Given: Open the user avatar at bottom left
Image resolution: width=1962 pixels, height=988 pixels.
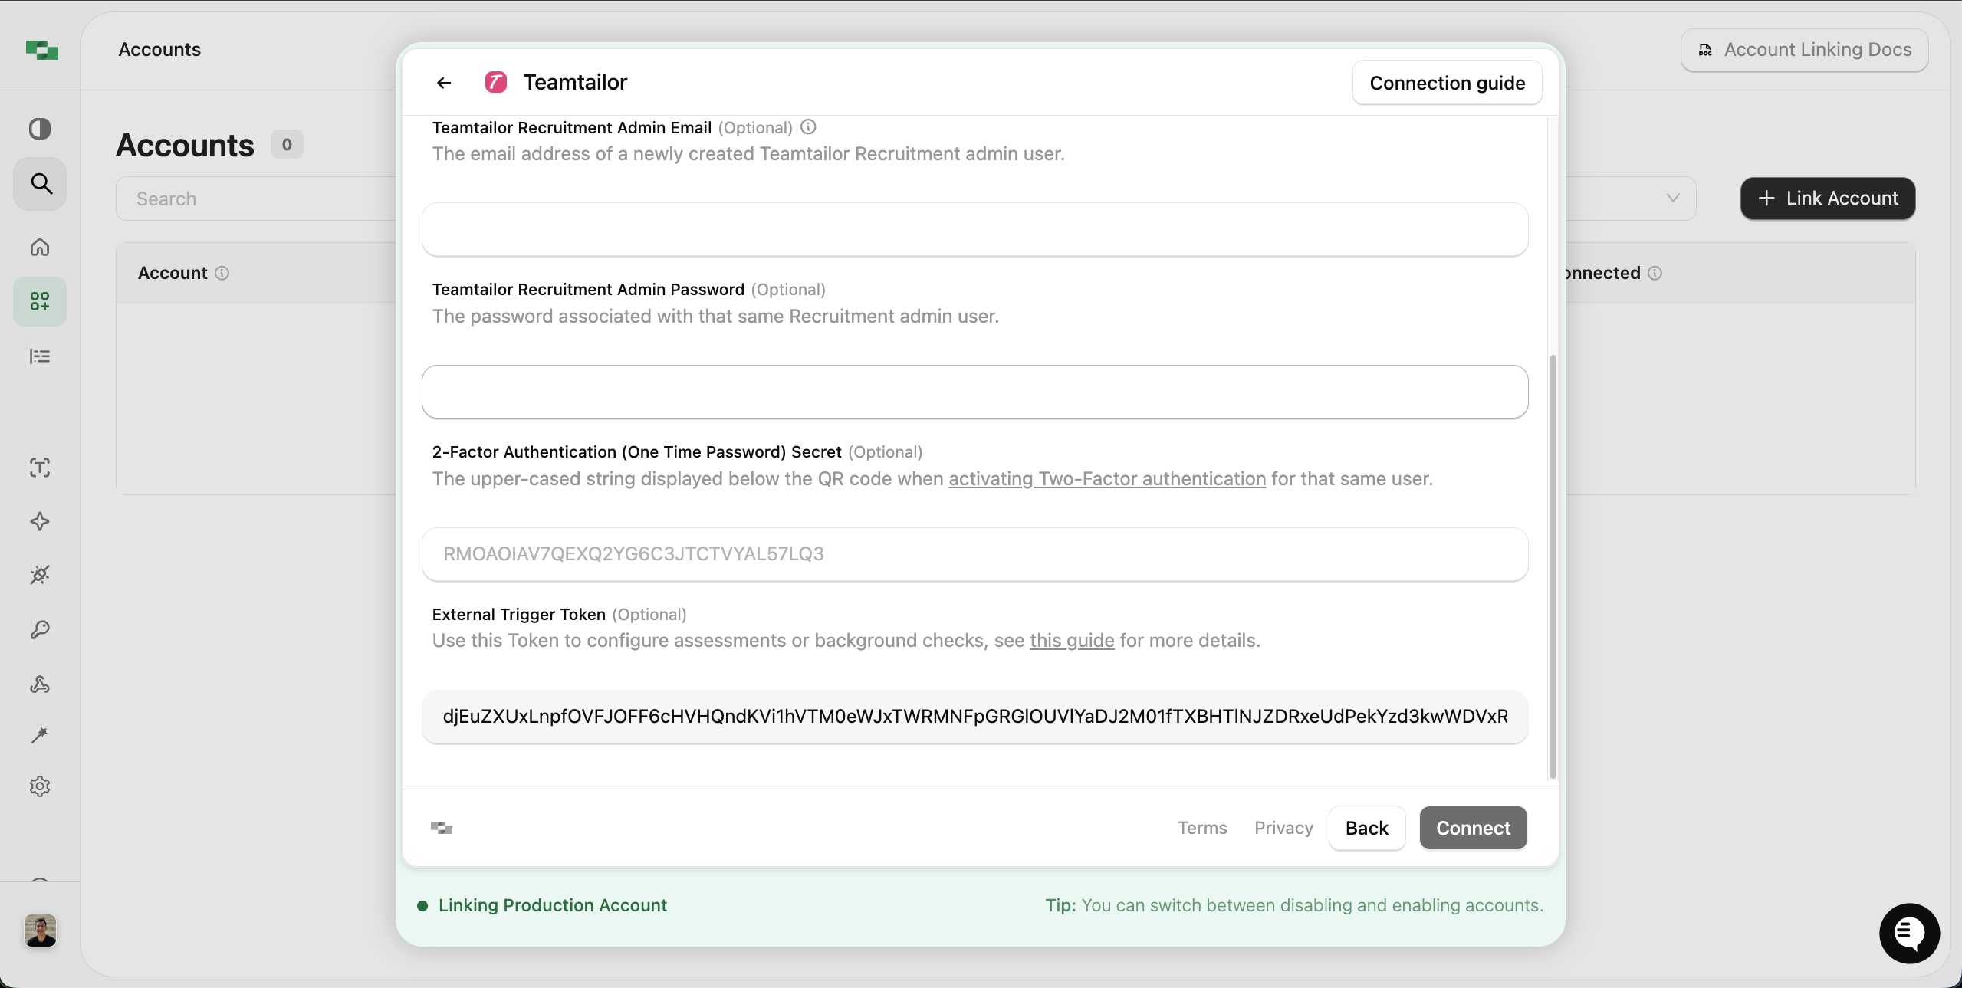Looking at the screenshot, I should pos(40,931).
